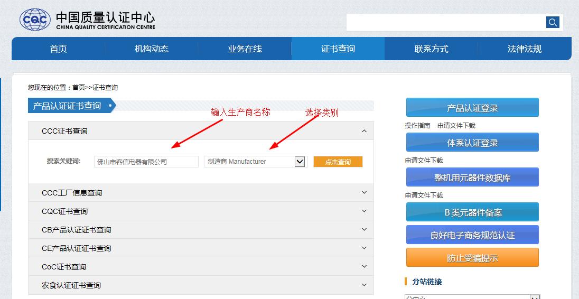Open the 法律法规 navigation tab
579x299 pixels.
[x=525, y=49]
